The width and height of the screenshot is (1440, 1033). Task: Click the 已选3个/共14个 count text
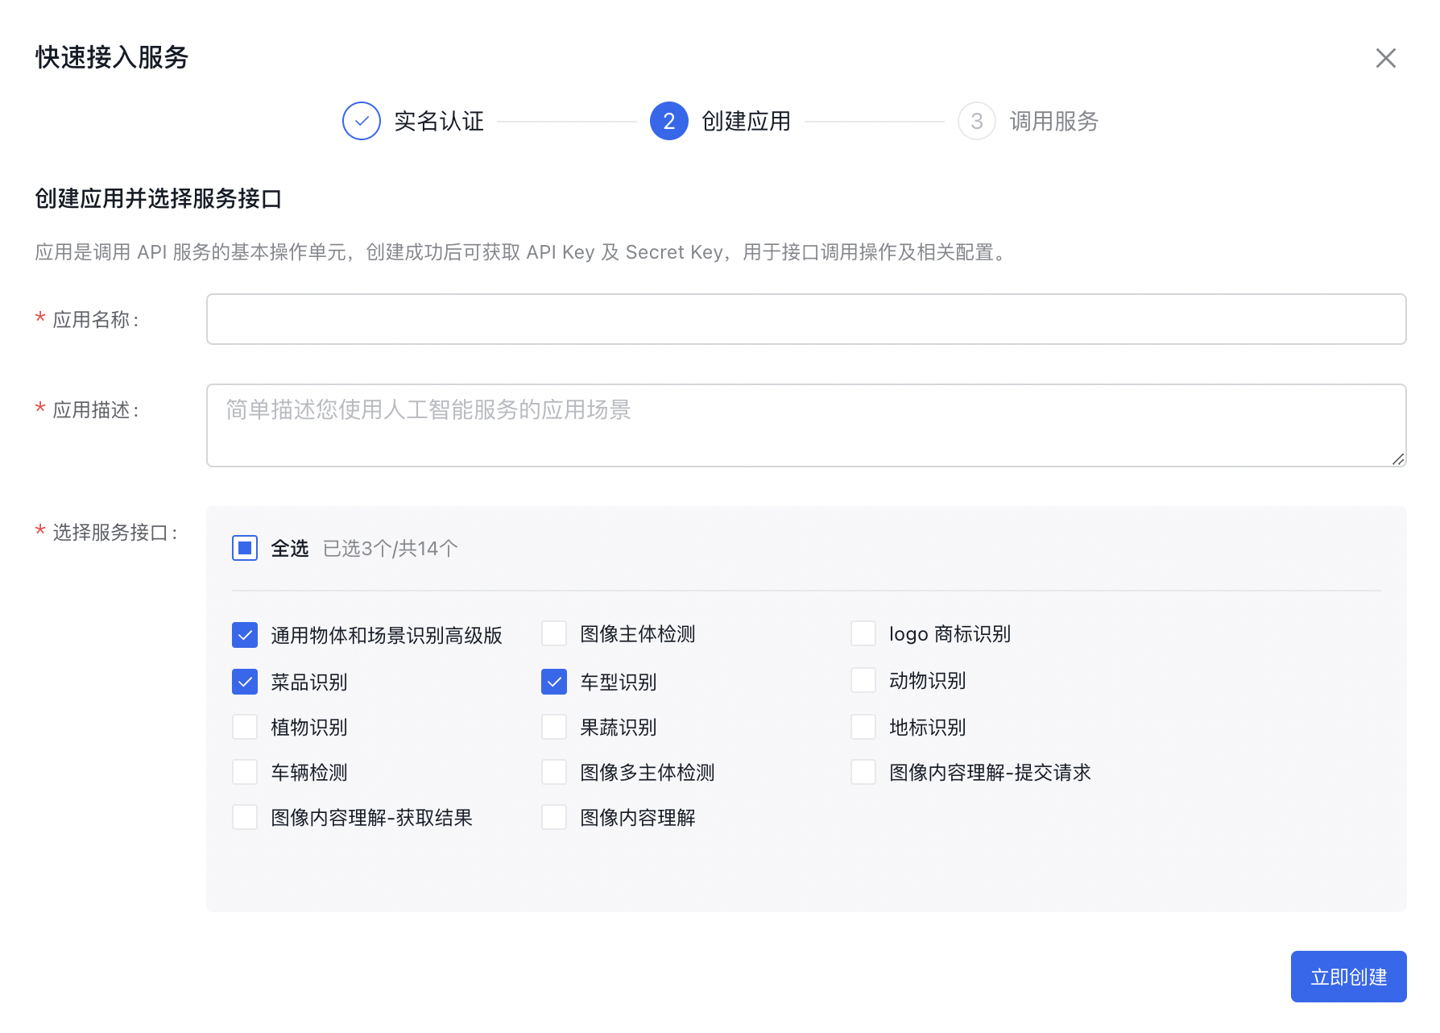(391, 549)
